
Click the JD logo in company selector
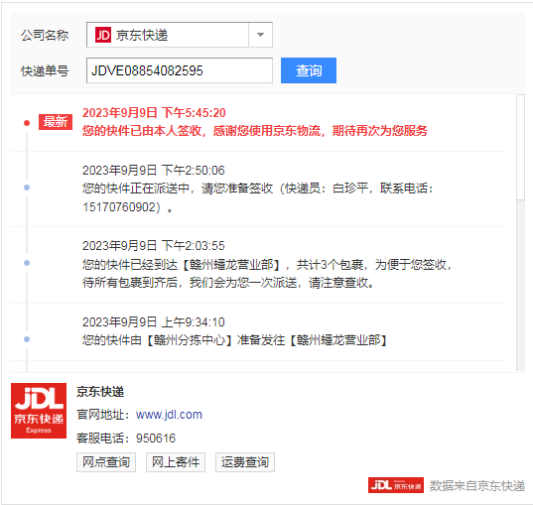(x=103, y=35)
